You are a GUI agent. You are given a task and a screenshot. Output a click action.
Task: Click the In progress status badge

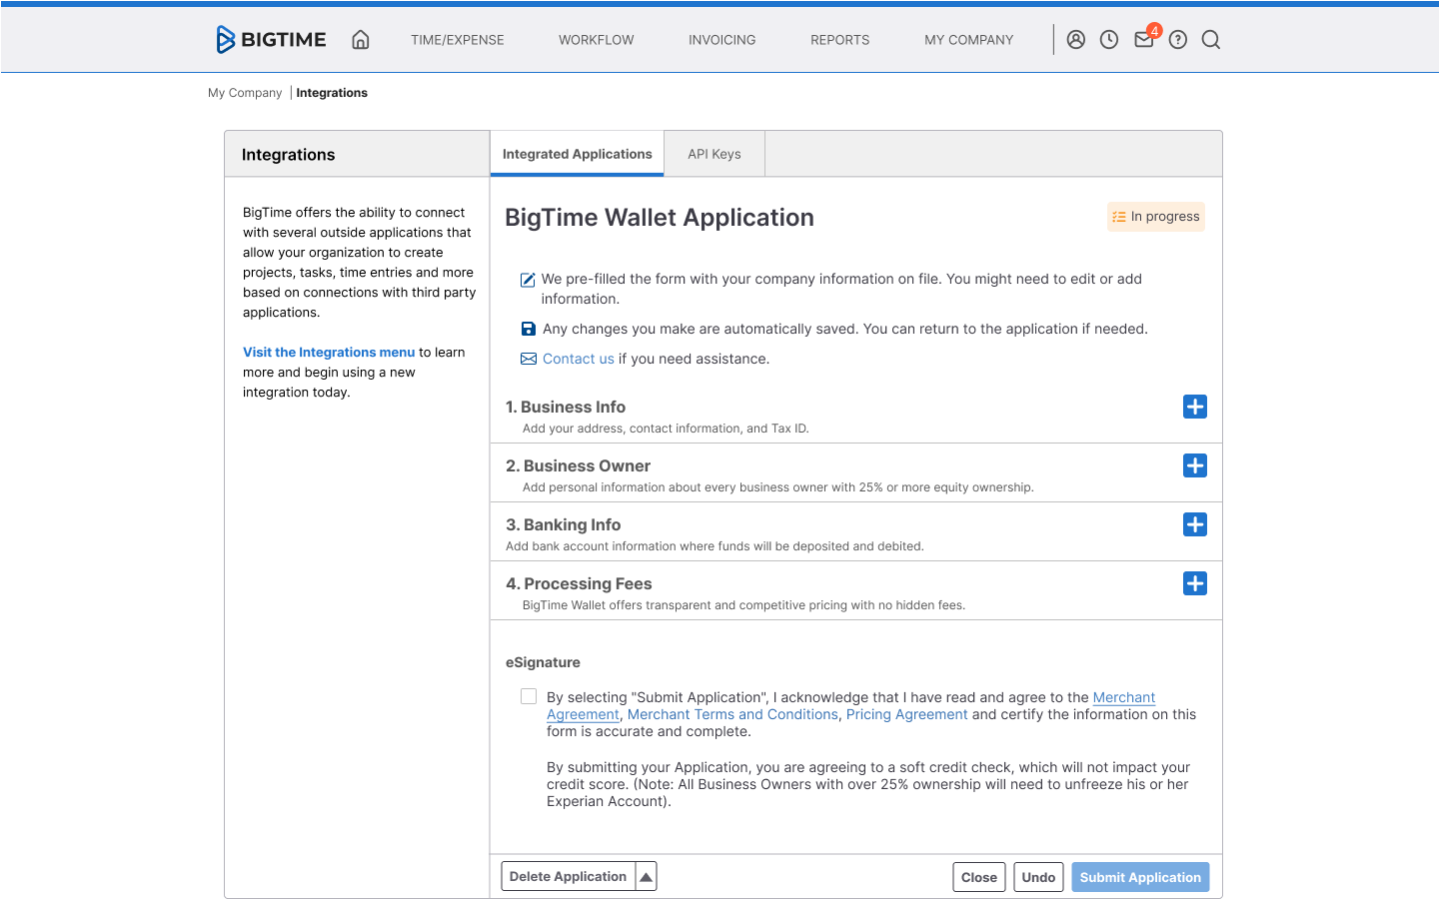click(x=1156, y=217)
